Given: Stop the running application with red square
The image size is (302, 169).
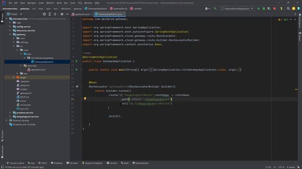Looking at the screenshot, I should pyautogui.click(x=275, y=8).
